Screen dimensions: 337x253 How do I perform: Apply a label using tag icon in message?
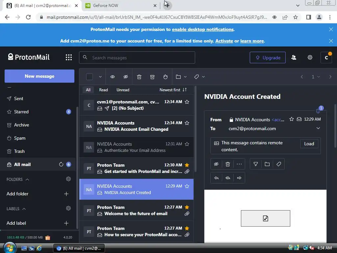(x=279, y=164)
